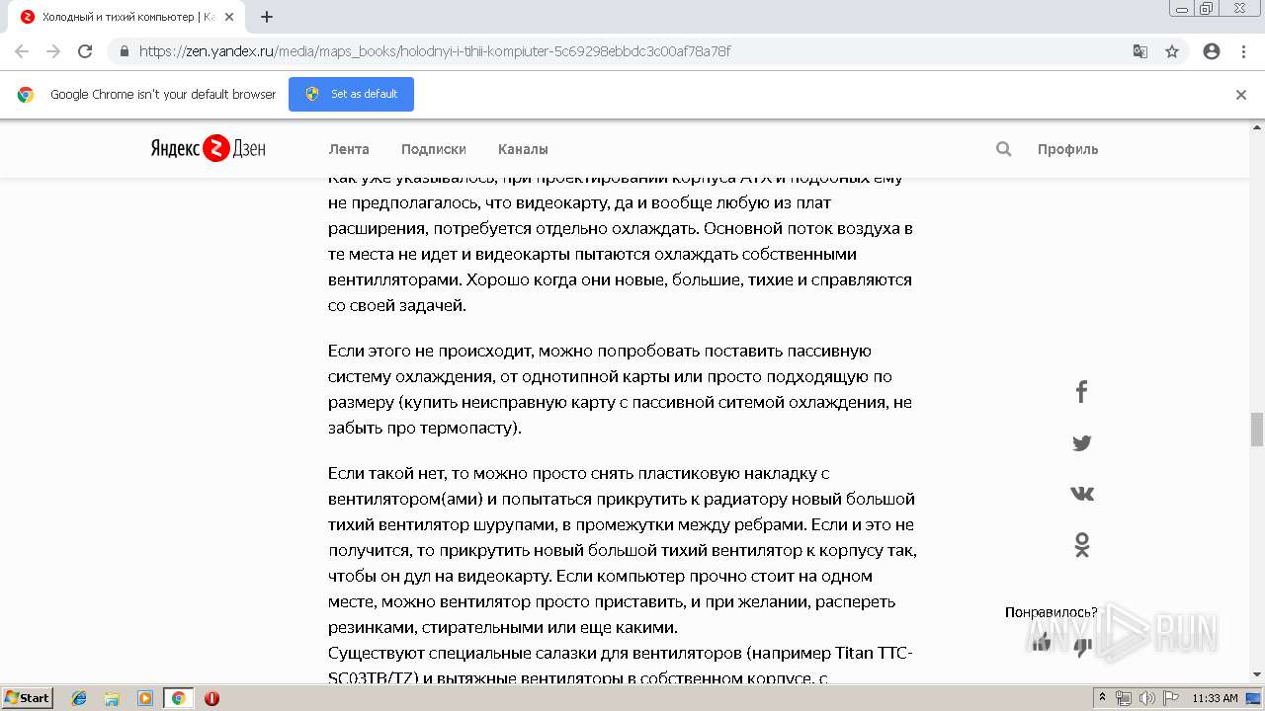Click the address bar URL
Viewport: 1265px width, 711px height.
click(435, 51)
